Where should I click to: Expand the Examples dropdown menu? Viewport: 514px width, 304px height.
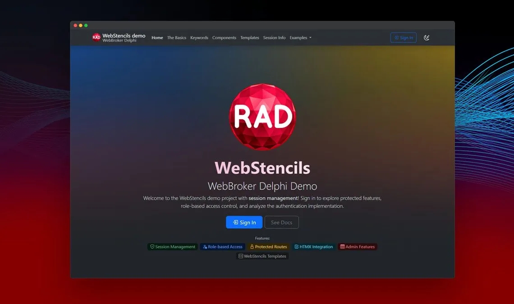coord(300,38)
